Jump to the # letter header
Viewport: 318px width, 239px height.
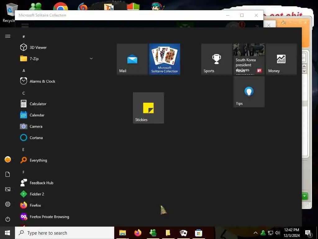[24, 37]
